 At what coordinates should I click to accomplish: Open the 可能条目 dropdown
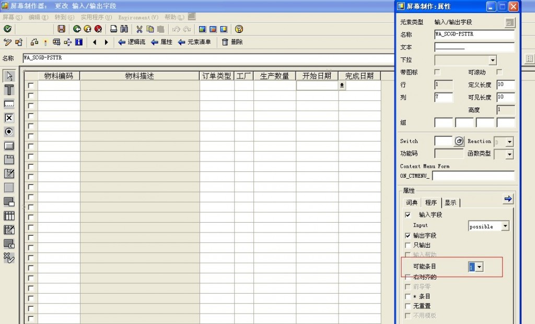pyautogui.click(x=480, y=267)
